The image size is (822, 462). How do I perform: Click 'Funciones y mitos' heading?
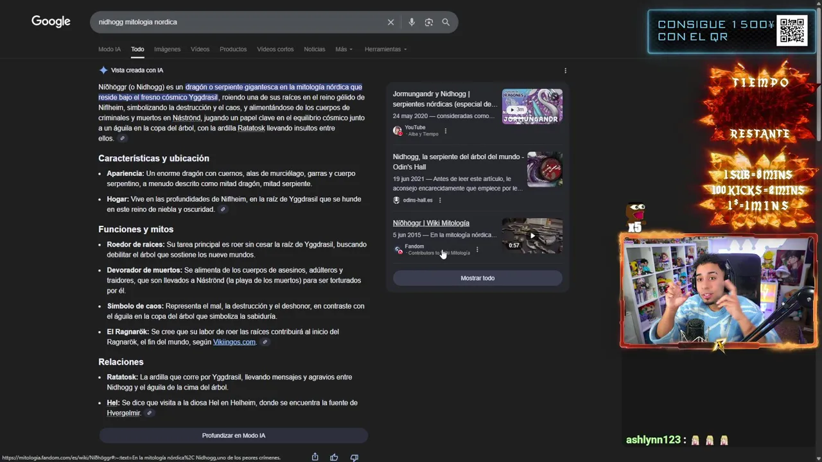pyautogui.click(x=136, y=229)
